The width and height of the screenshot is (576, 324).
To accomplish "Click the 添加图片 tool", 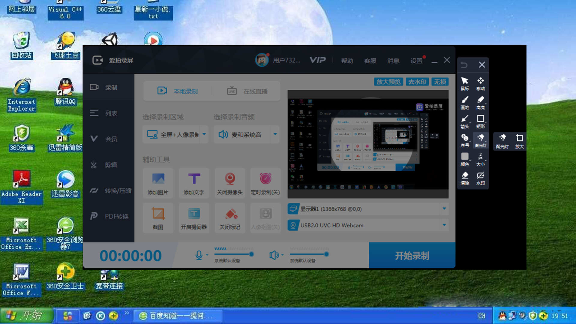I will [158, 183].
